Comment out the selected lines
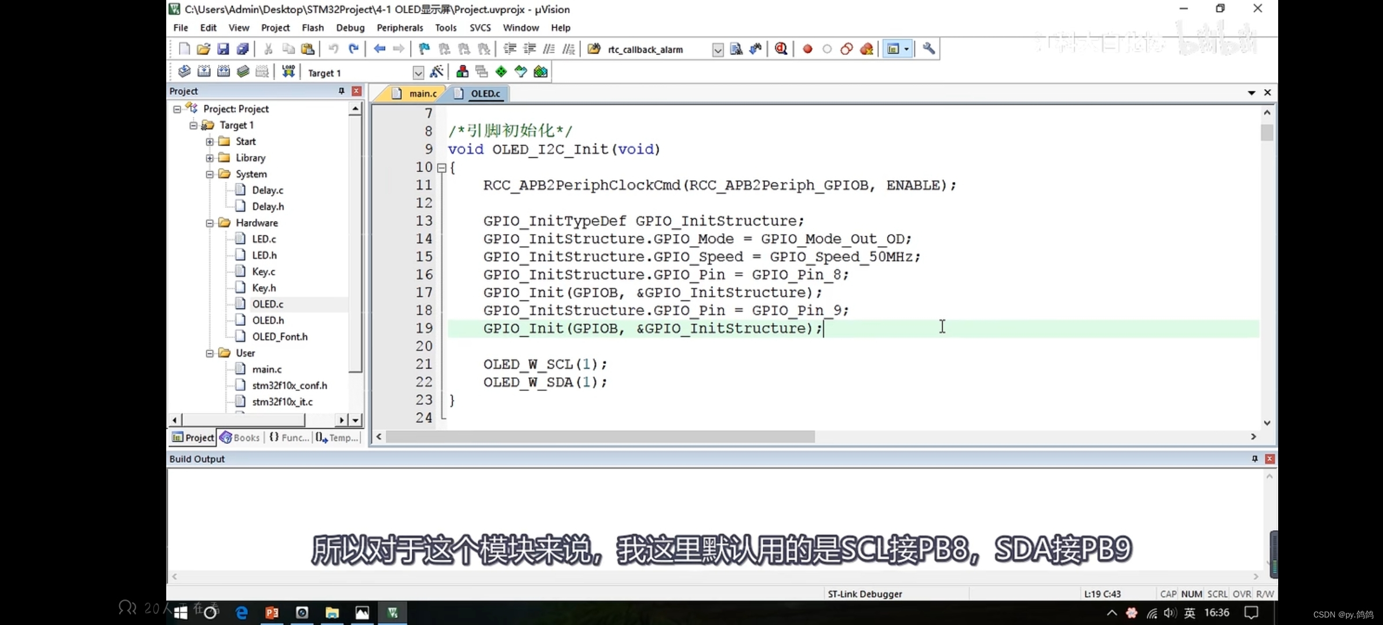This screenshot has width=1383, height=625. (x=549, y=49)
